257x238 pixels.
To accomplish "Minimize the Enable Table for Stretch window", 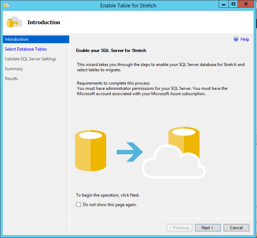I will pyautogui.click(x=224, y=4).
